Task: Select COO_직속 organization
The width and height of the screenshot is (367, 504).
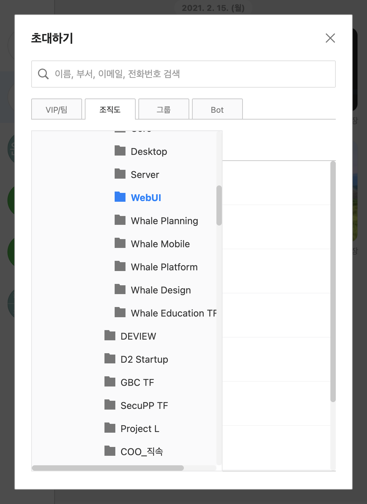Action: (142, 452)
